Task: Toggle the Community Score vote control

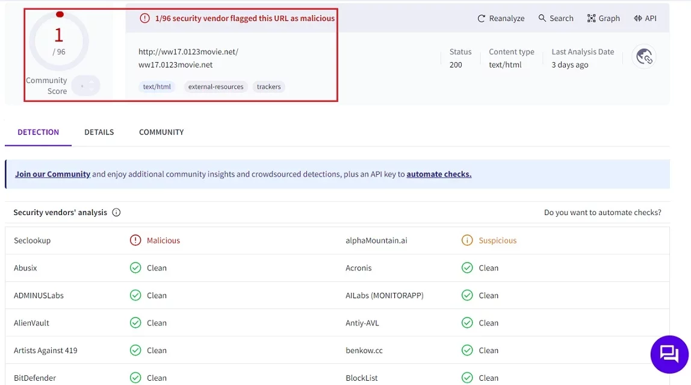Action: coord(85,86)
